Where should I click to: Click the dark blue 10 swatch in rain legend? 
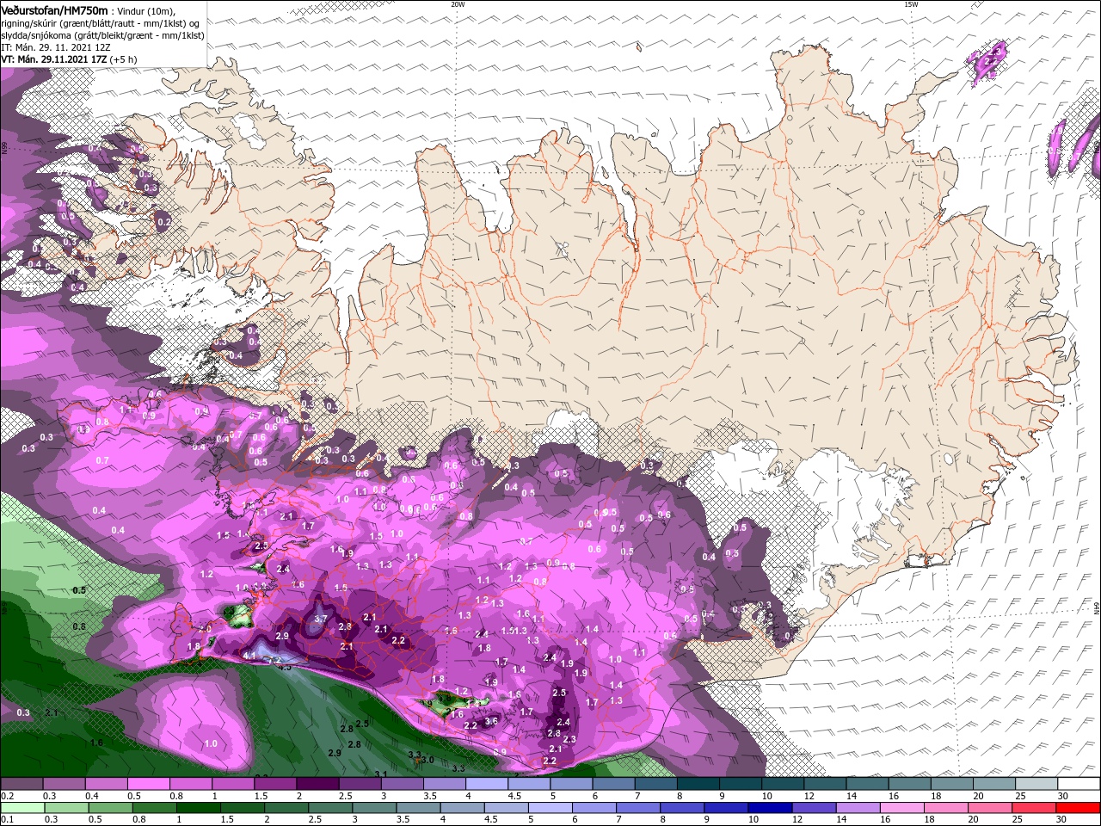(768, 808)
